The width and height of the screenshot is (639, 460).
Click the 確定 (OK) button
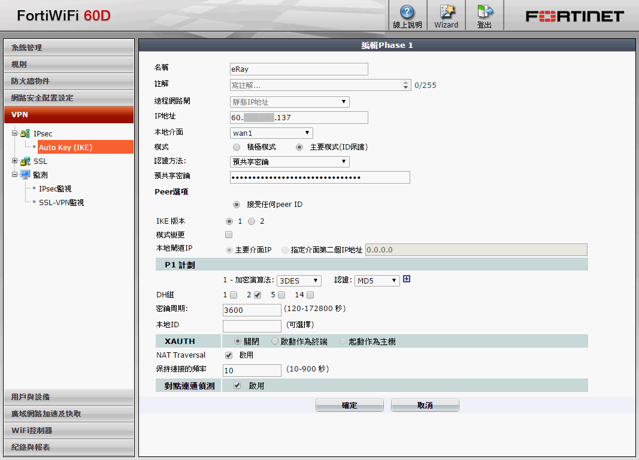(350, 405)
